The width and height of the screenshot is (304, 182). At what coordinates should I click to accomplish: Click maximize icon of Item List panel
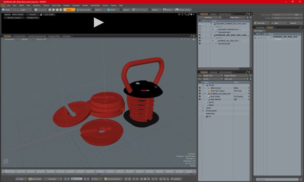click(x=247, y=14)
